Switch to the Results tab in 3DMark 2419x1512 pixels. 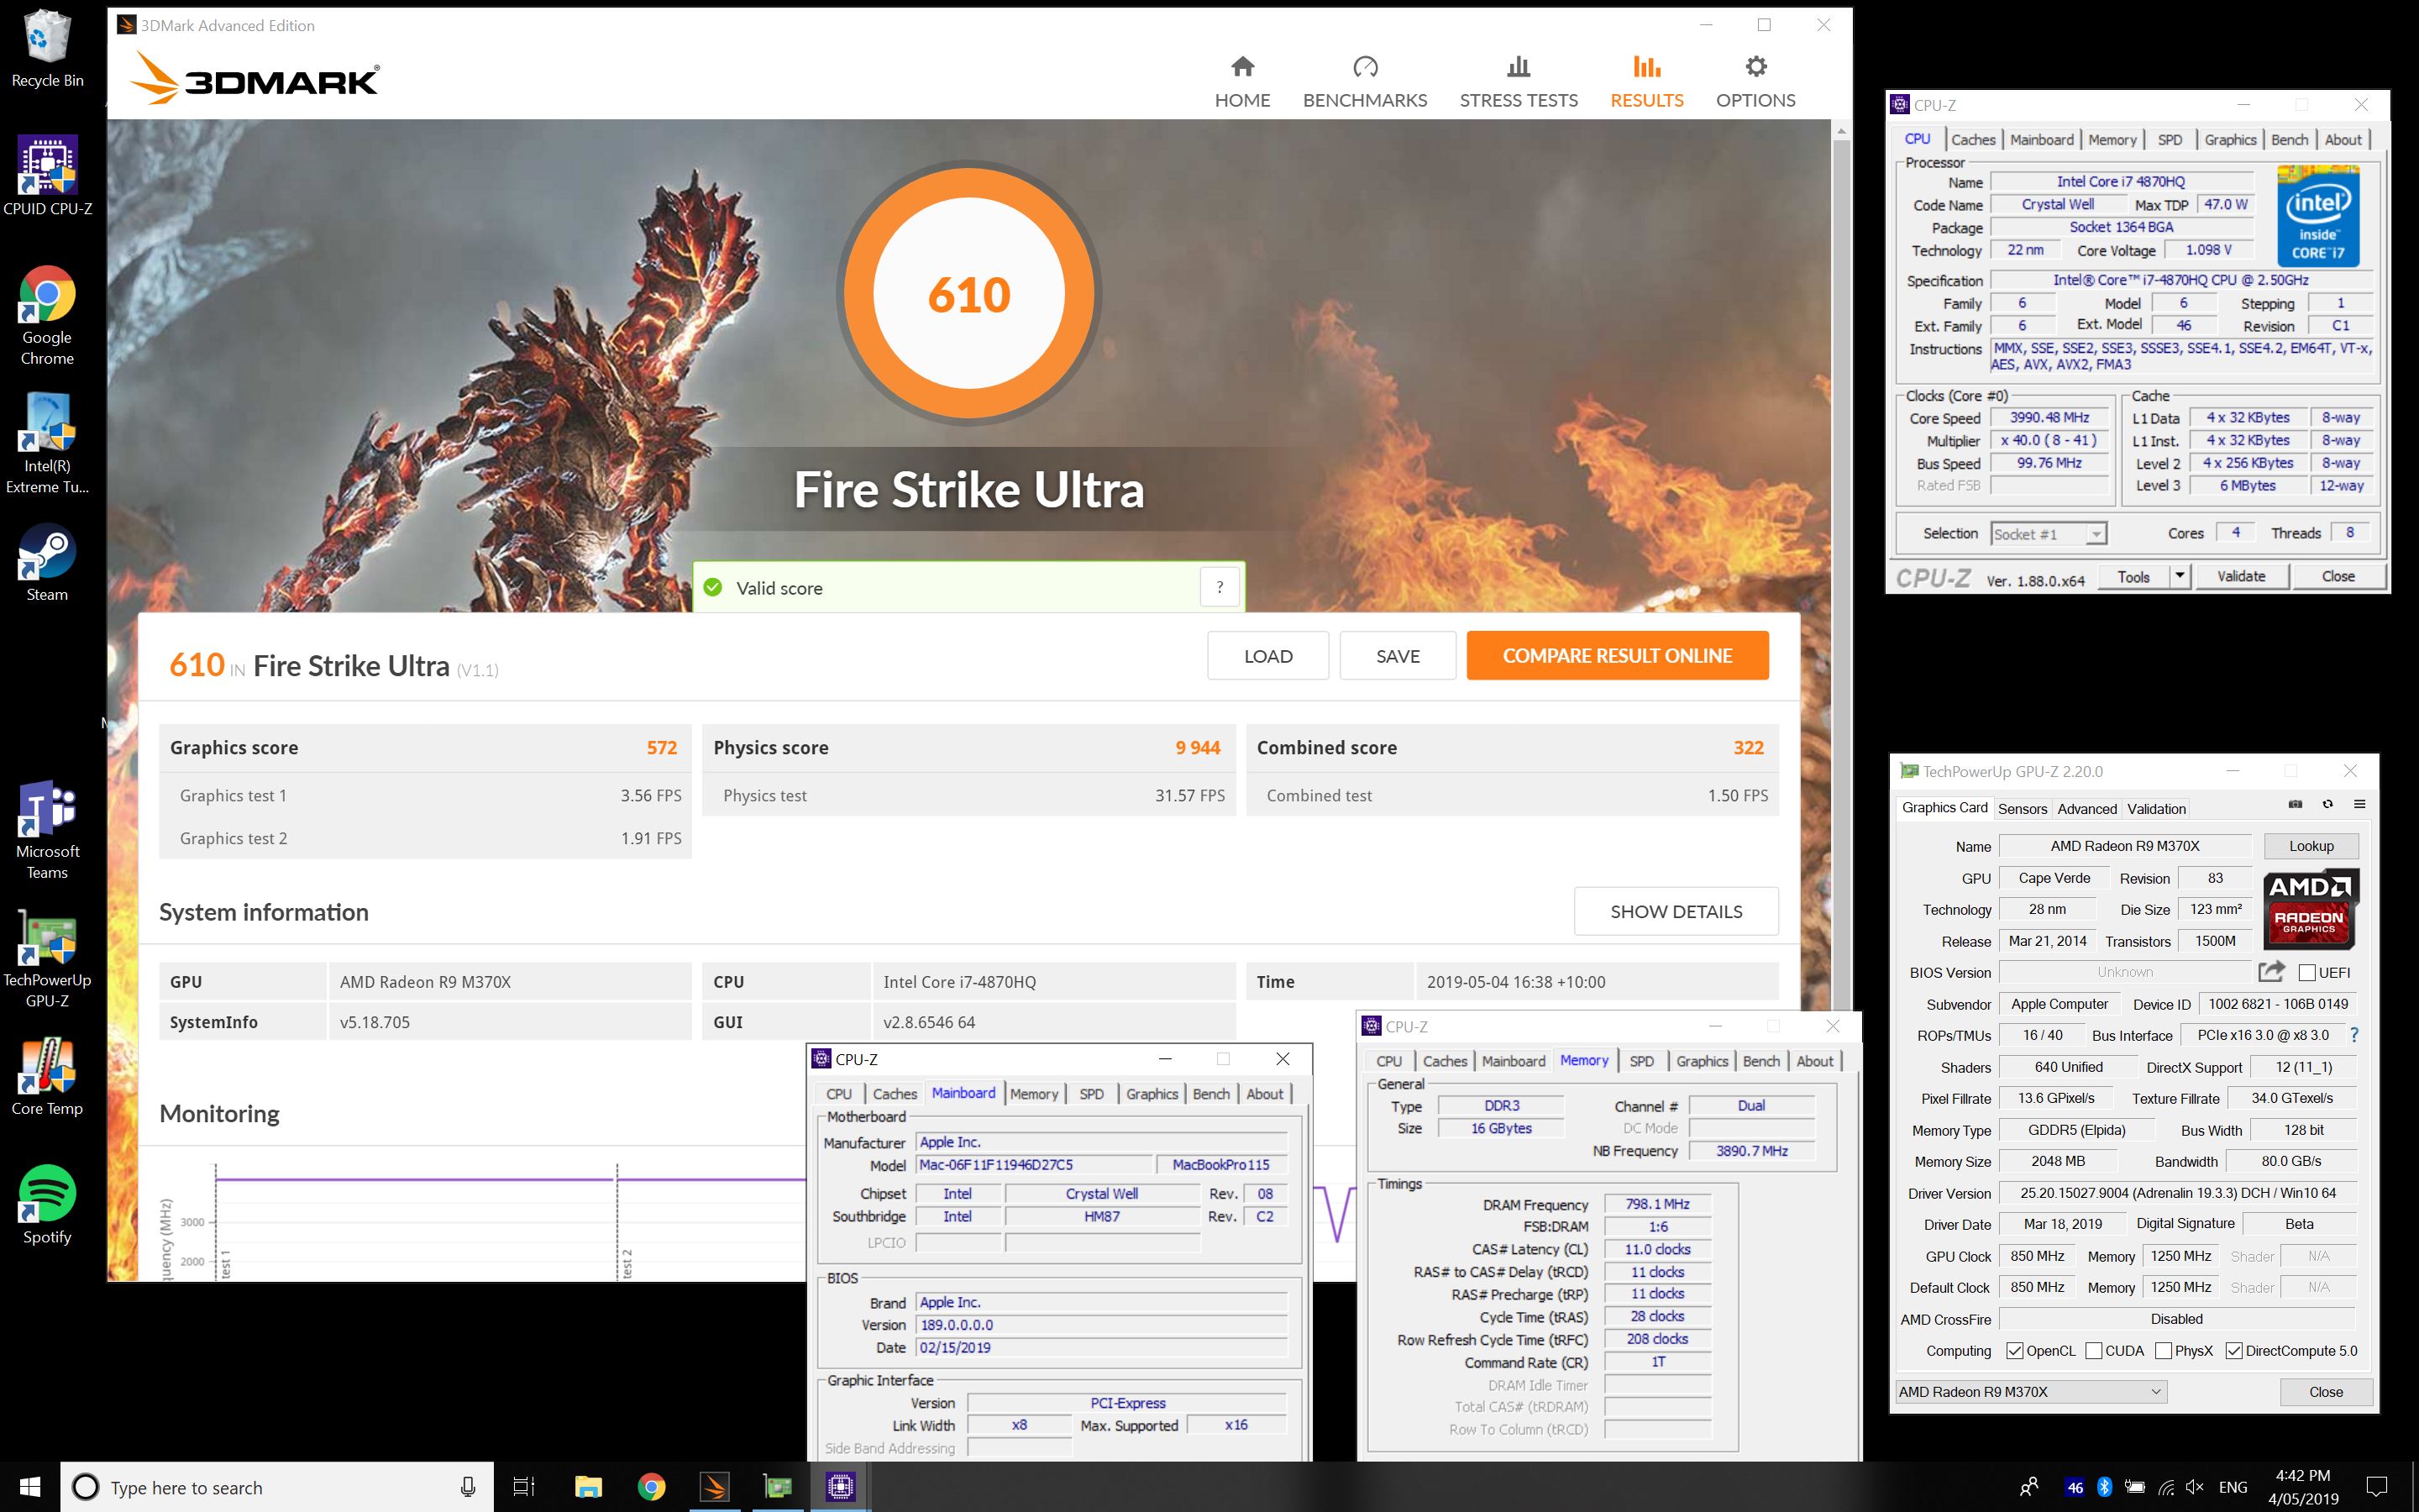point(1646,82)
